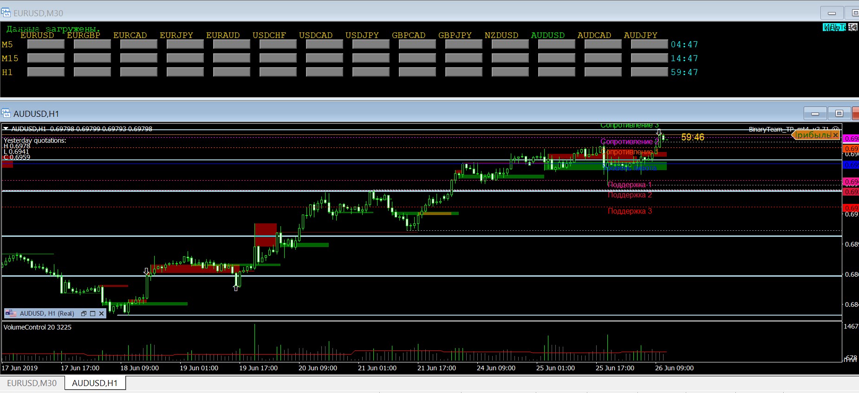The image size is (859, 393).
Task: Close the AUDUSD, H1 (Real) mini panel
Action: pos(101,314)
